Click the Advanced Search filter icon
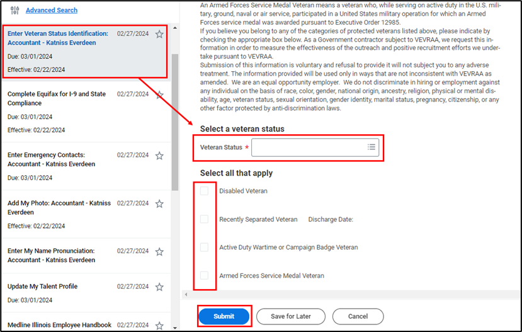This screenshot has width=522, height=332. coord(15,10)
